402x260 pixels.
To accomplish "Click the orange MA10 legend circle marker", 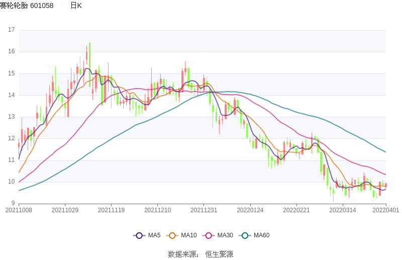I will 172,235.
